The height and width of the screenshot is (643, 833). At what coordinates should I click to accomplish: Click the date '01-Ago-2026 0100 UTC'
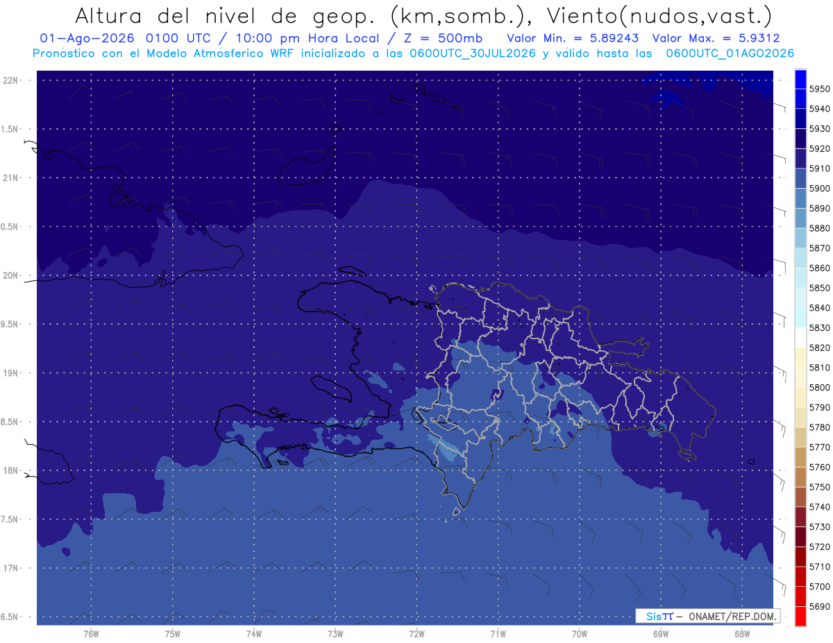[129, 38]
